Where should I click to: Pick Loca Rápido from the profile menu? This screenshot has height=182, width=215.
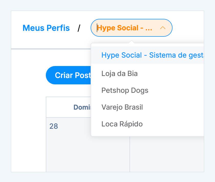pos(122,124)
